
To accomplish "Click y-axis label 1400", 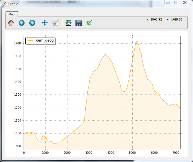I will tap(18, 82).
